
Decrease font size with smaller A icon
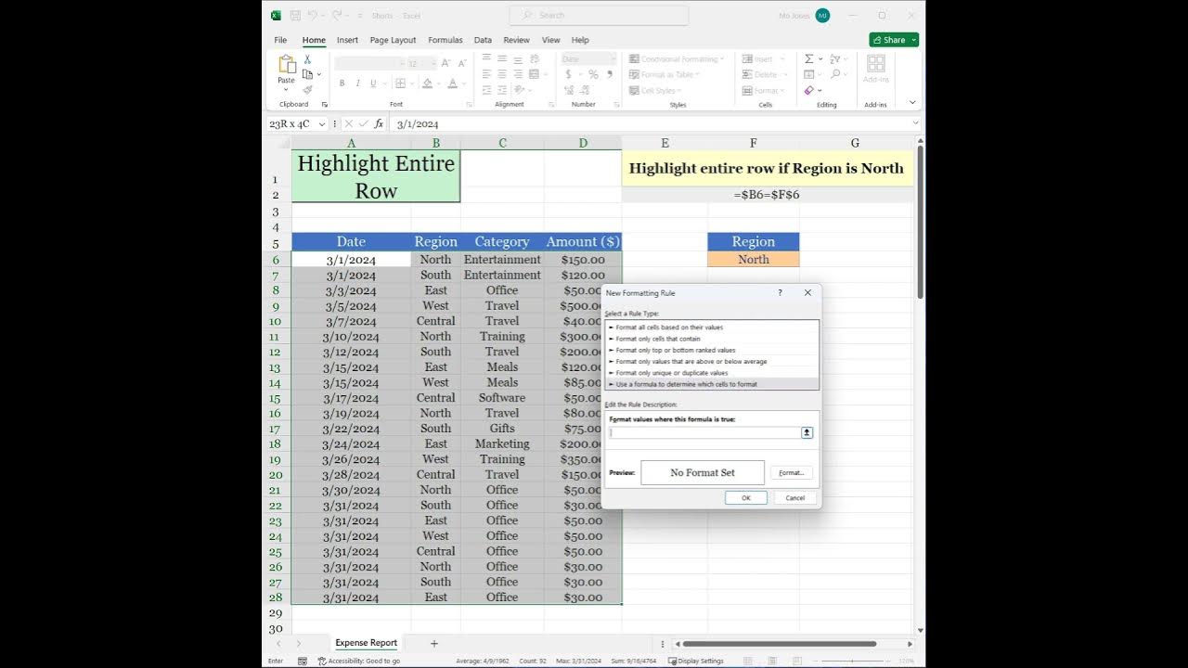(x=460, y=63)
